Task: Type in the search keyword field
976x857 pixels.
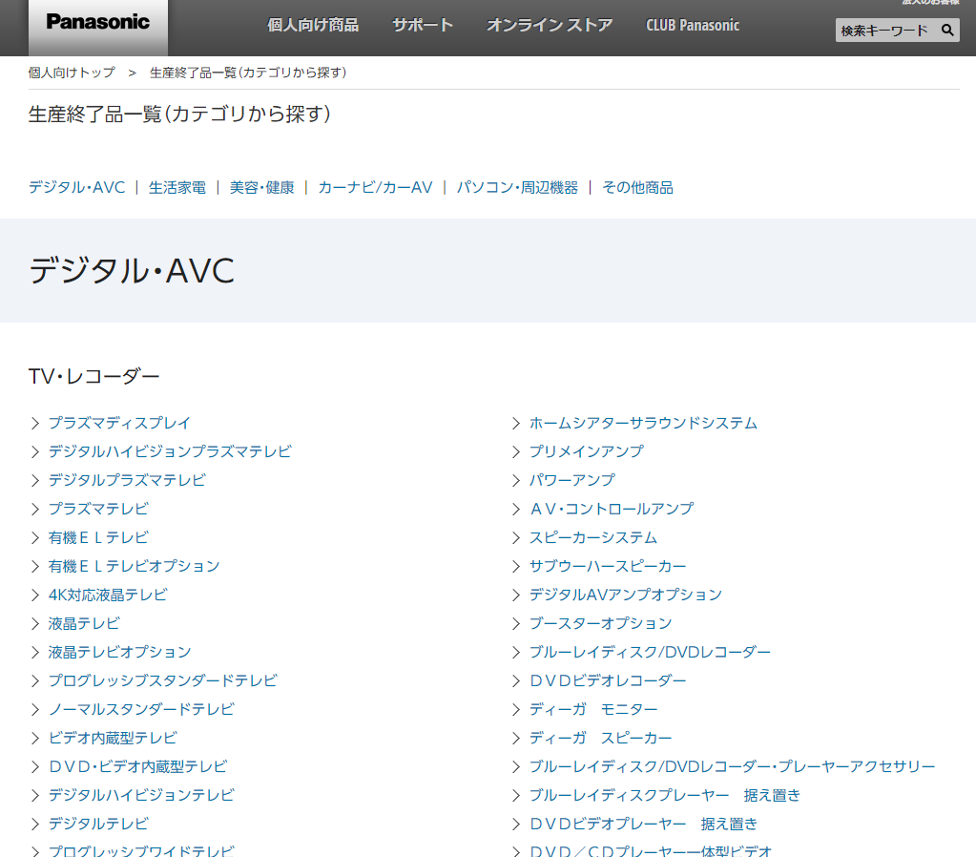Action: tap(884, 31)
